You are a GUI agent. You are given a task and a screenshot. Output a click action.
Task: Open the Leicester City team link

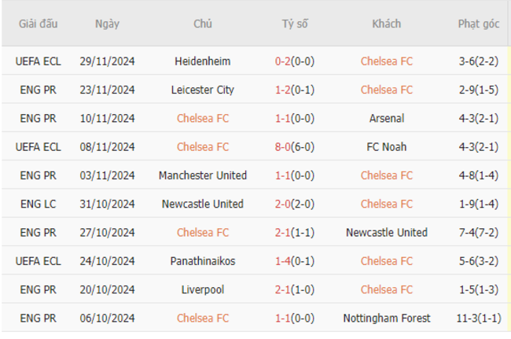[202, 90]
